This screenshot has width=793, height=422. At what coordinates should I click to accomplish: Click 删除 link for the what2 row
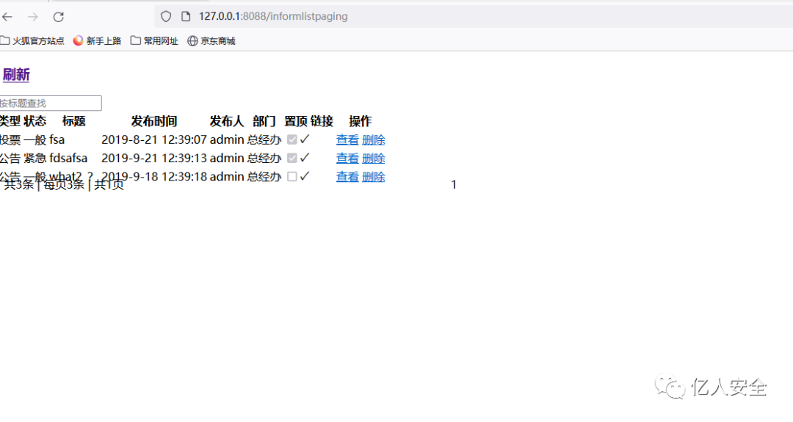(x=374, y=177)
